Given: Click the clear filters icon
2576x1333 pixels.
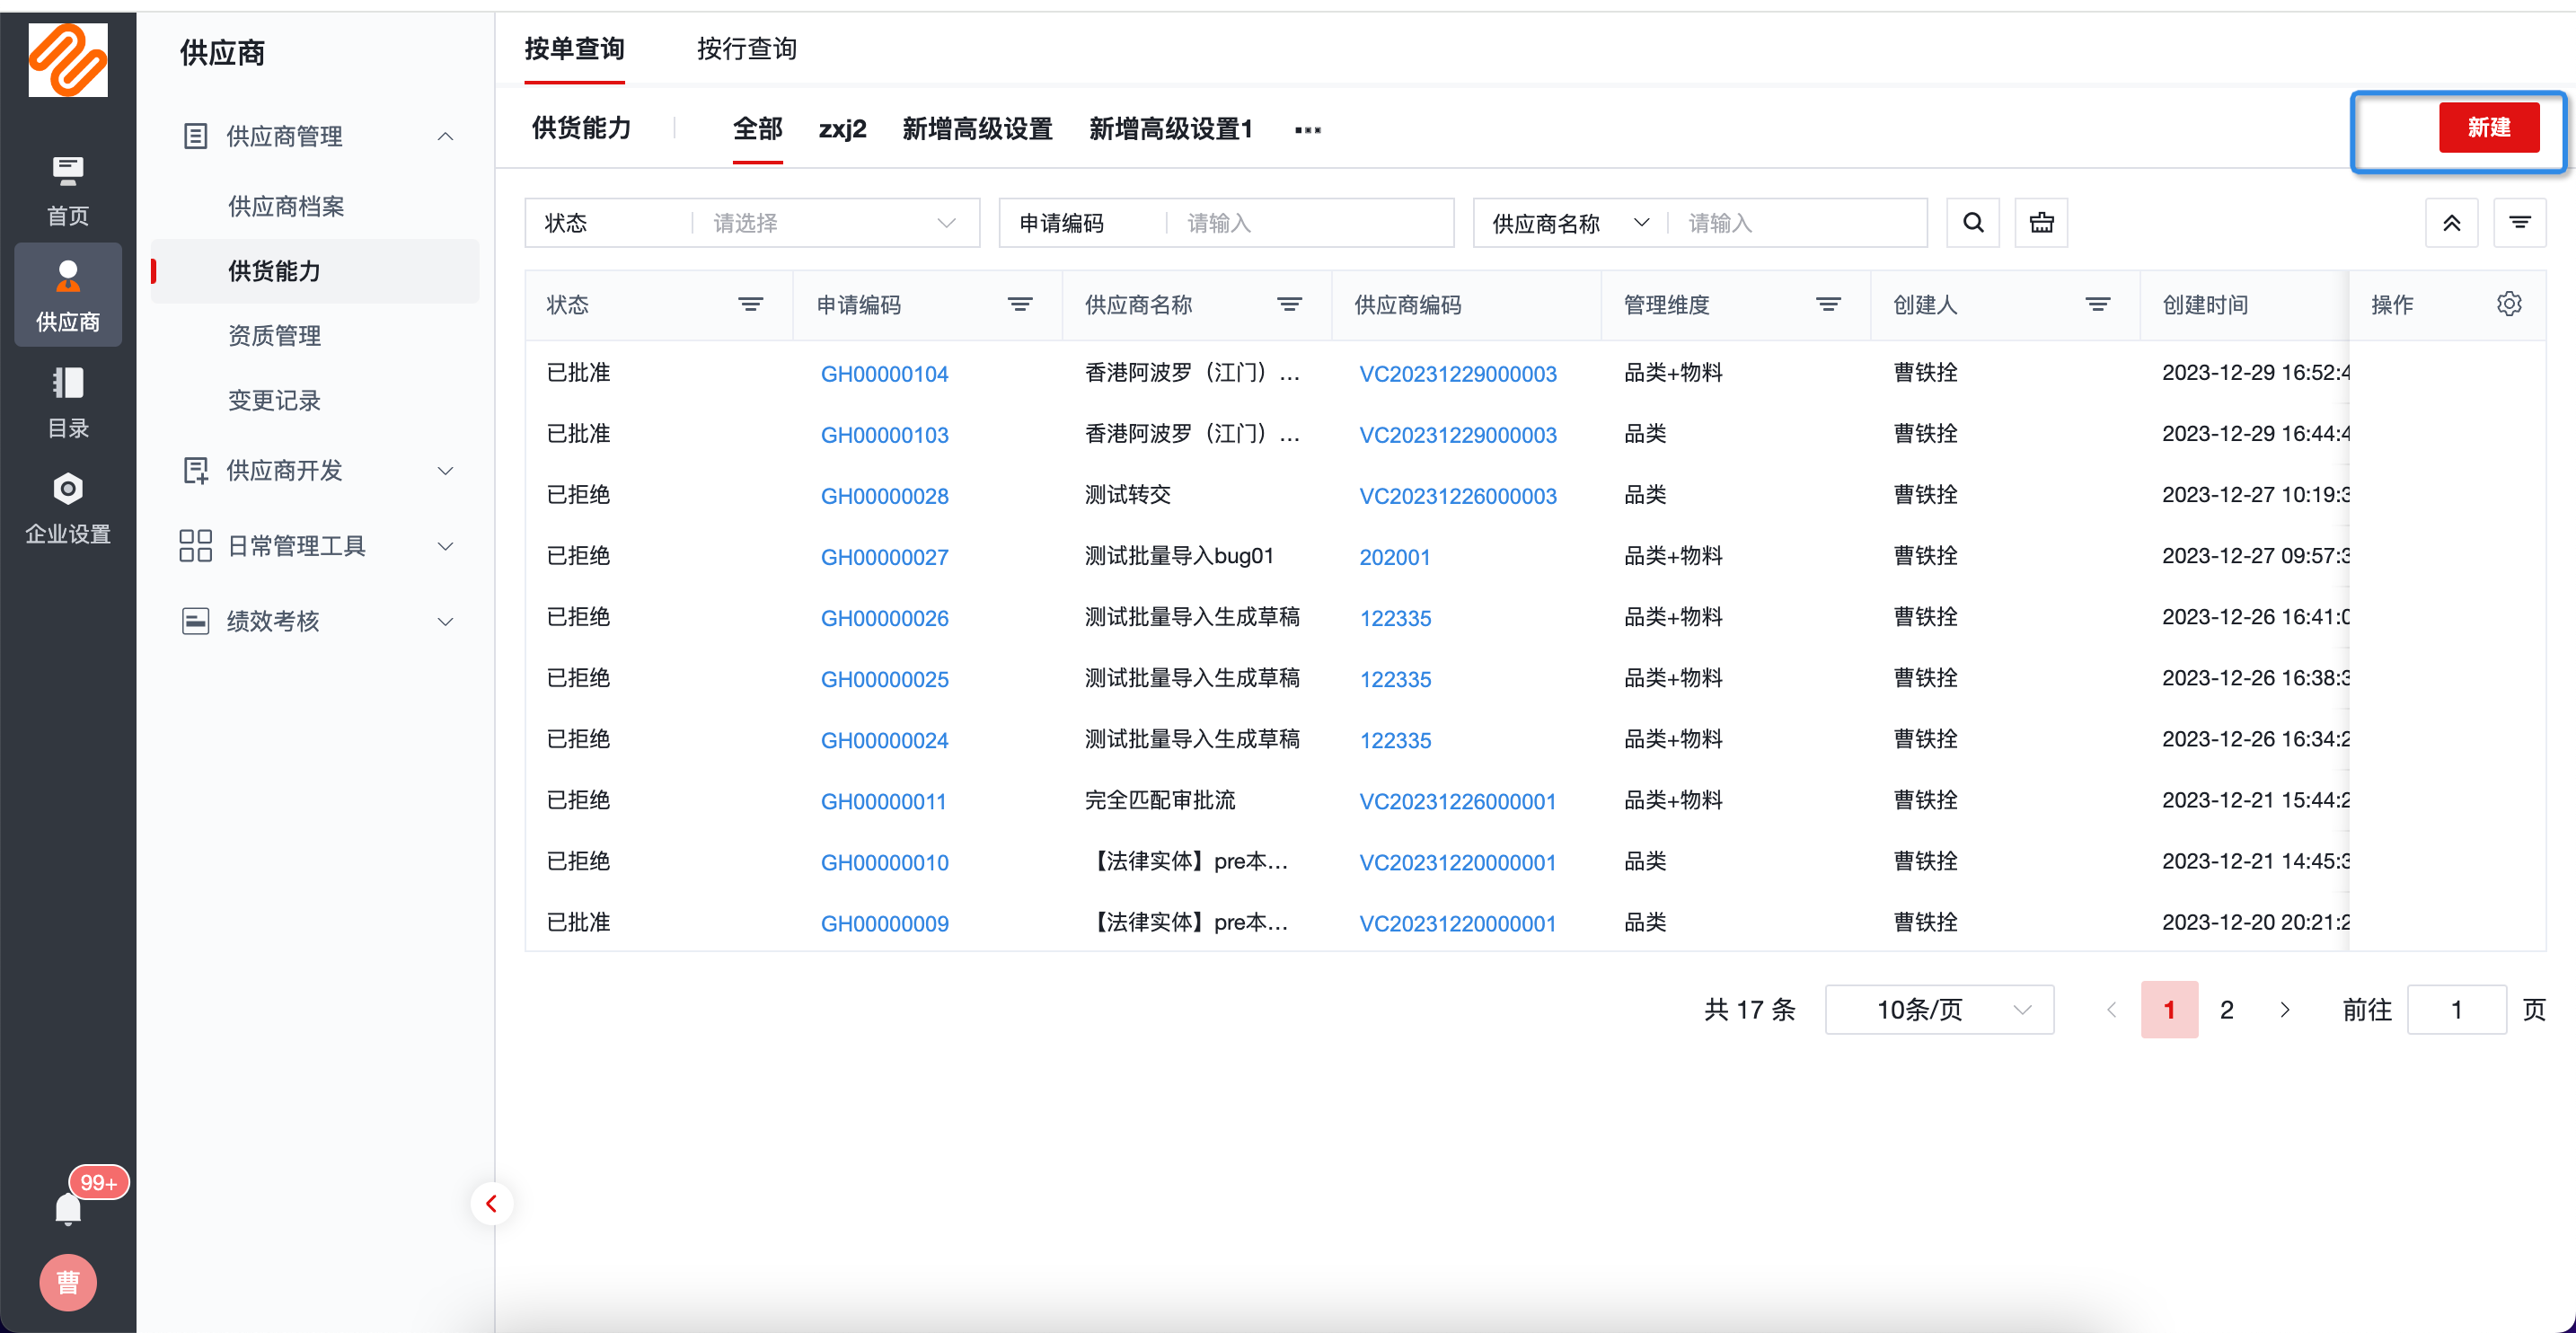Looking at the screenshot, I should click(2041, 222).
